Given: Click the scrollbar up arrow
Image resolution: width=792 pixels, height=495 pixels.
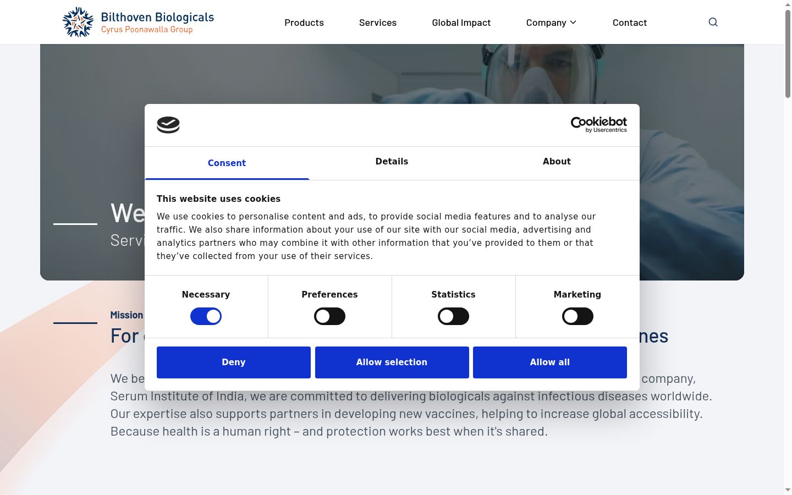Looking at the screenshot, I should (788, 4).
